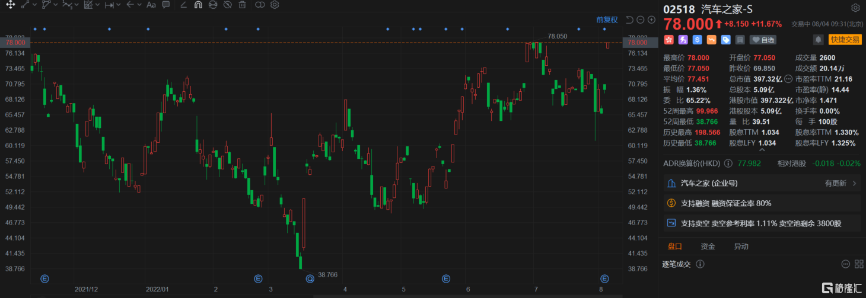
Task: Select the crosshair move cursor tool
Action: click(x=9, y=5)
